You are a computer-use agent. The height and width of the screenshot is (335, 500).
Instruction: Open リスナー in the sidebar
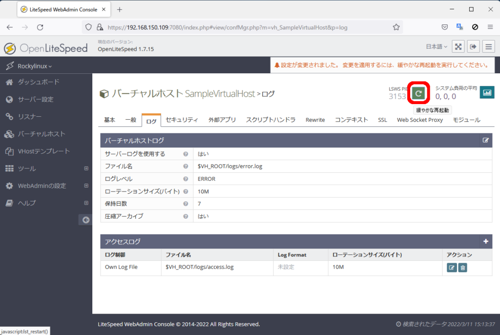(29, 117)
